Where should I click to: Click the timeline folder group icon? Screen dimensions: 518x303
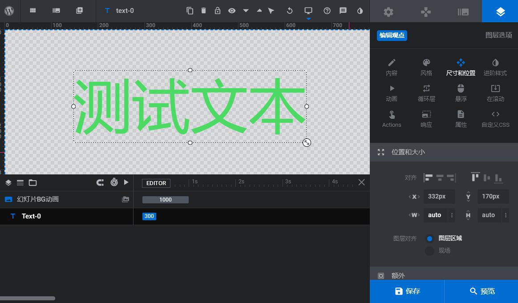pyautogui.click(x=32, y=183)
